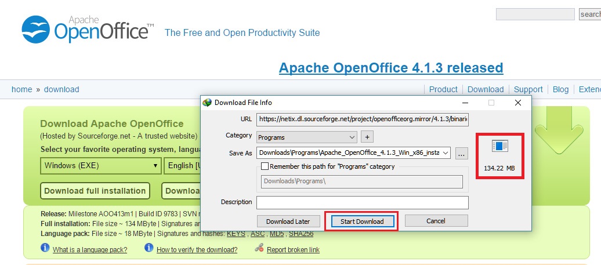Click the site search button
The height and width of the screenshot is (265, 601).
(590, 14)
